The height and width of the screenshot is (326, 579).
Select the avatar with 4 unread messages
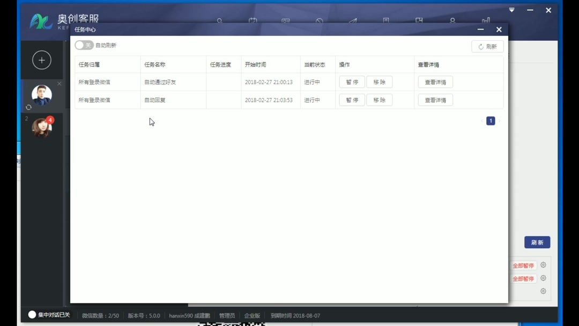(x=42, y=128)
